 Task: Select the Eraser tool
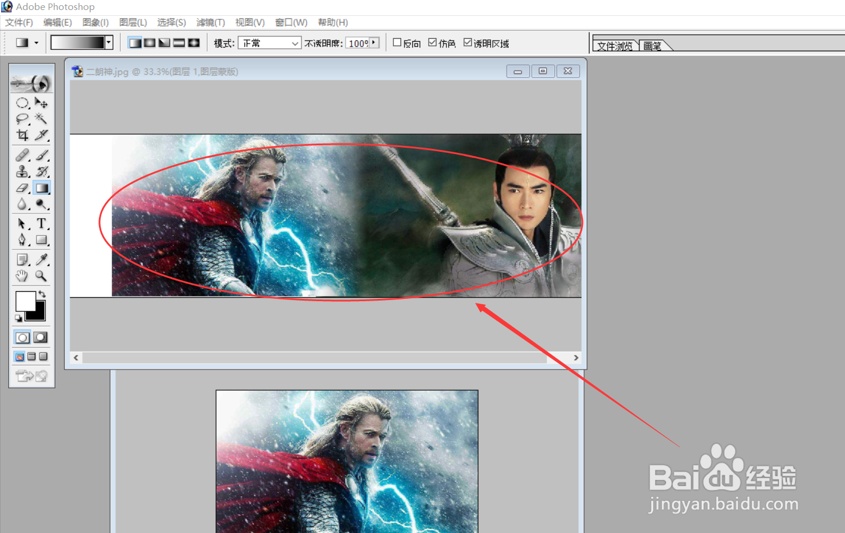22,188
